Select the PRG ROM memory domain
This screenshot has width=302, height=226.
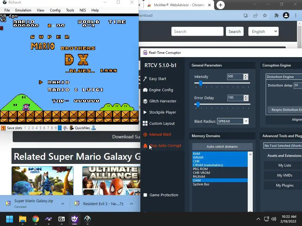(220, 169)
